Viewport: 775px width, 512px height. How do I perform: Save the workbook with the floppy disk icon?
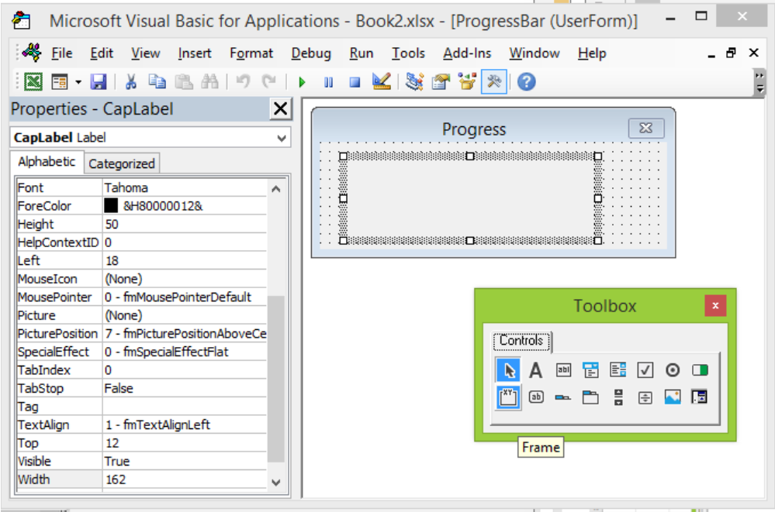[99, 81]
